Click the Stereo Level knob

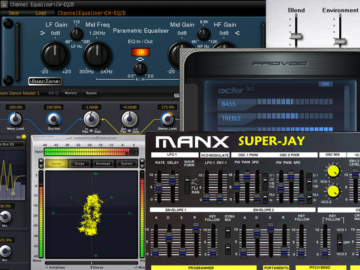coord(168,119)
